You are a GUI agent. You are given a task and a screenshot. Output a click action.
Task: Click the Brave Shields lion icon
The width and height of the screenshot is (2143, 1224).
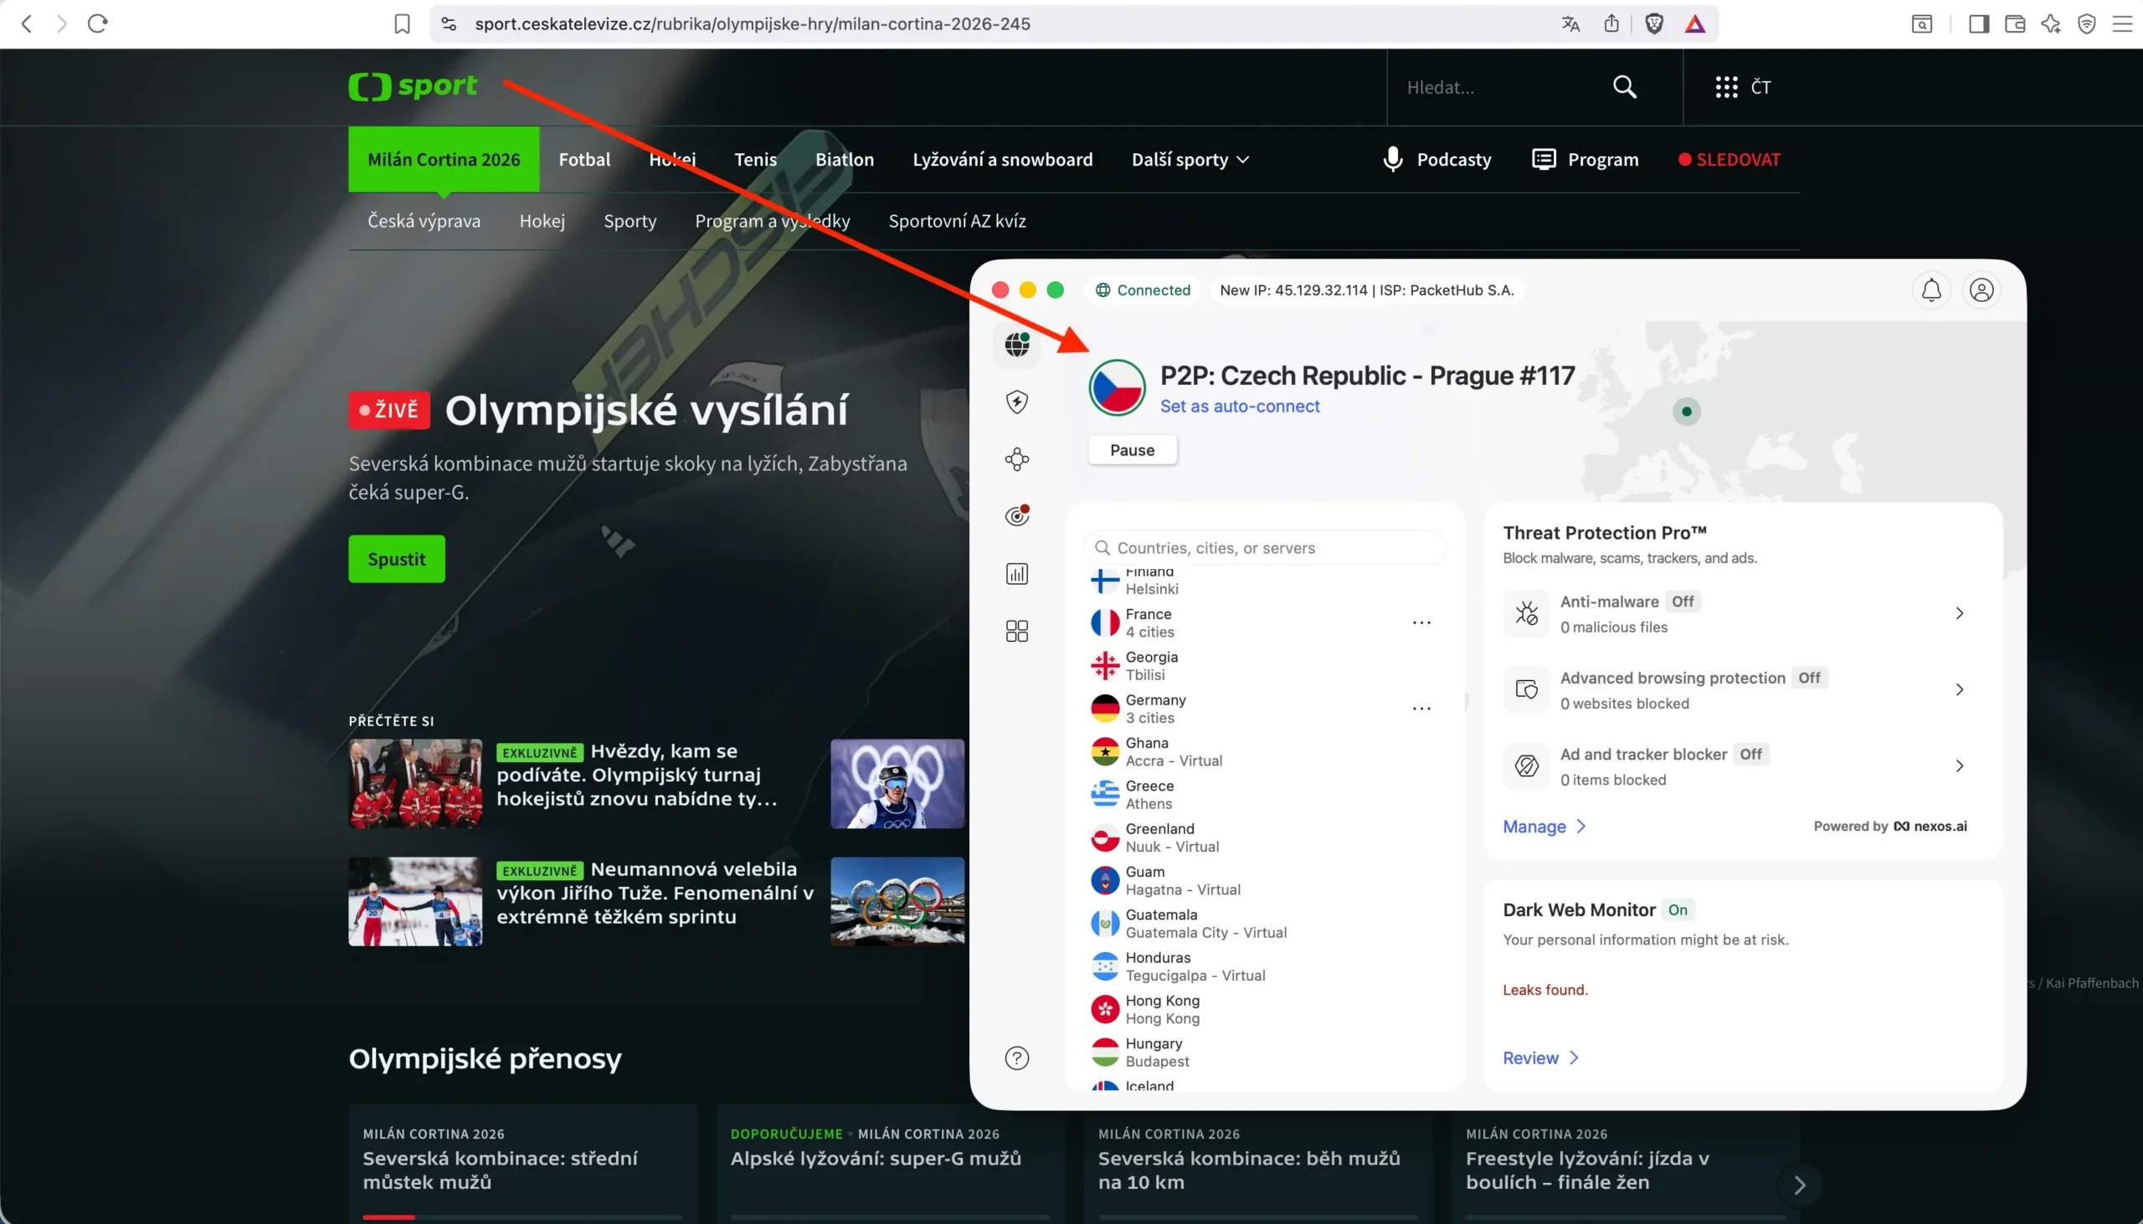tap(1653, 23)
